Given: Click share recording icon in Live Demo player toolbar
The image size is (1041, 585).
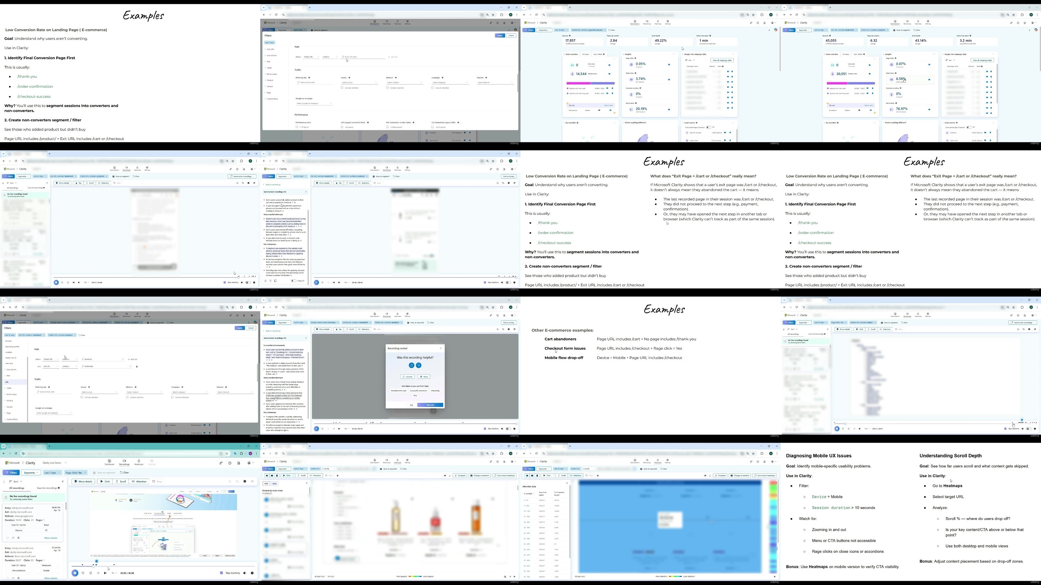Looking at the screenshot, I should pos(252,482).
